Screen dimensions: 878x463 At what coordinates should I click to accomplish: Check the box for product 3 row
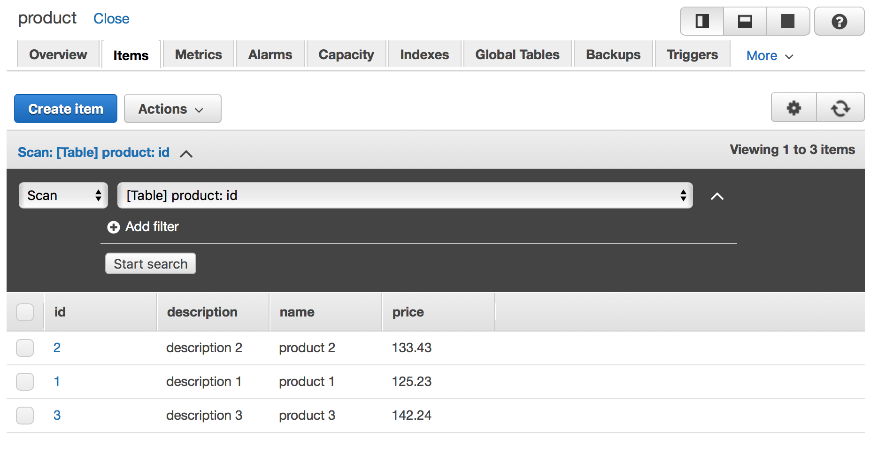(25, 416)
